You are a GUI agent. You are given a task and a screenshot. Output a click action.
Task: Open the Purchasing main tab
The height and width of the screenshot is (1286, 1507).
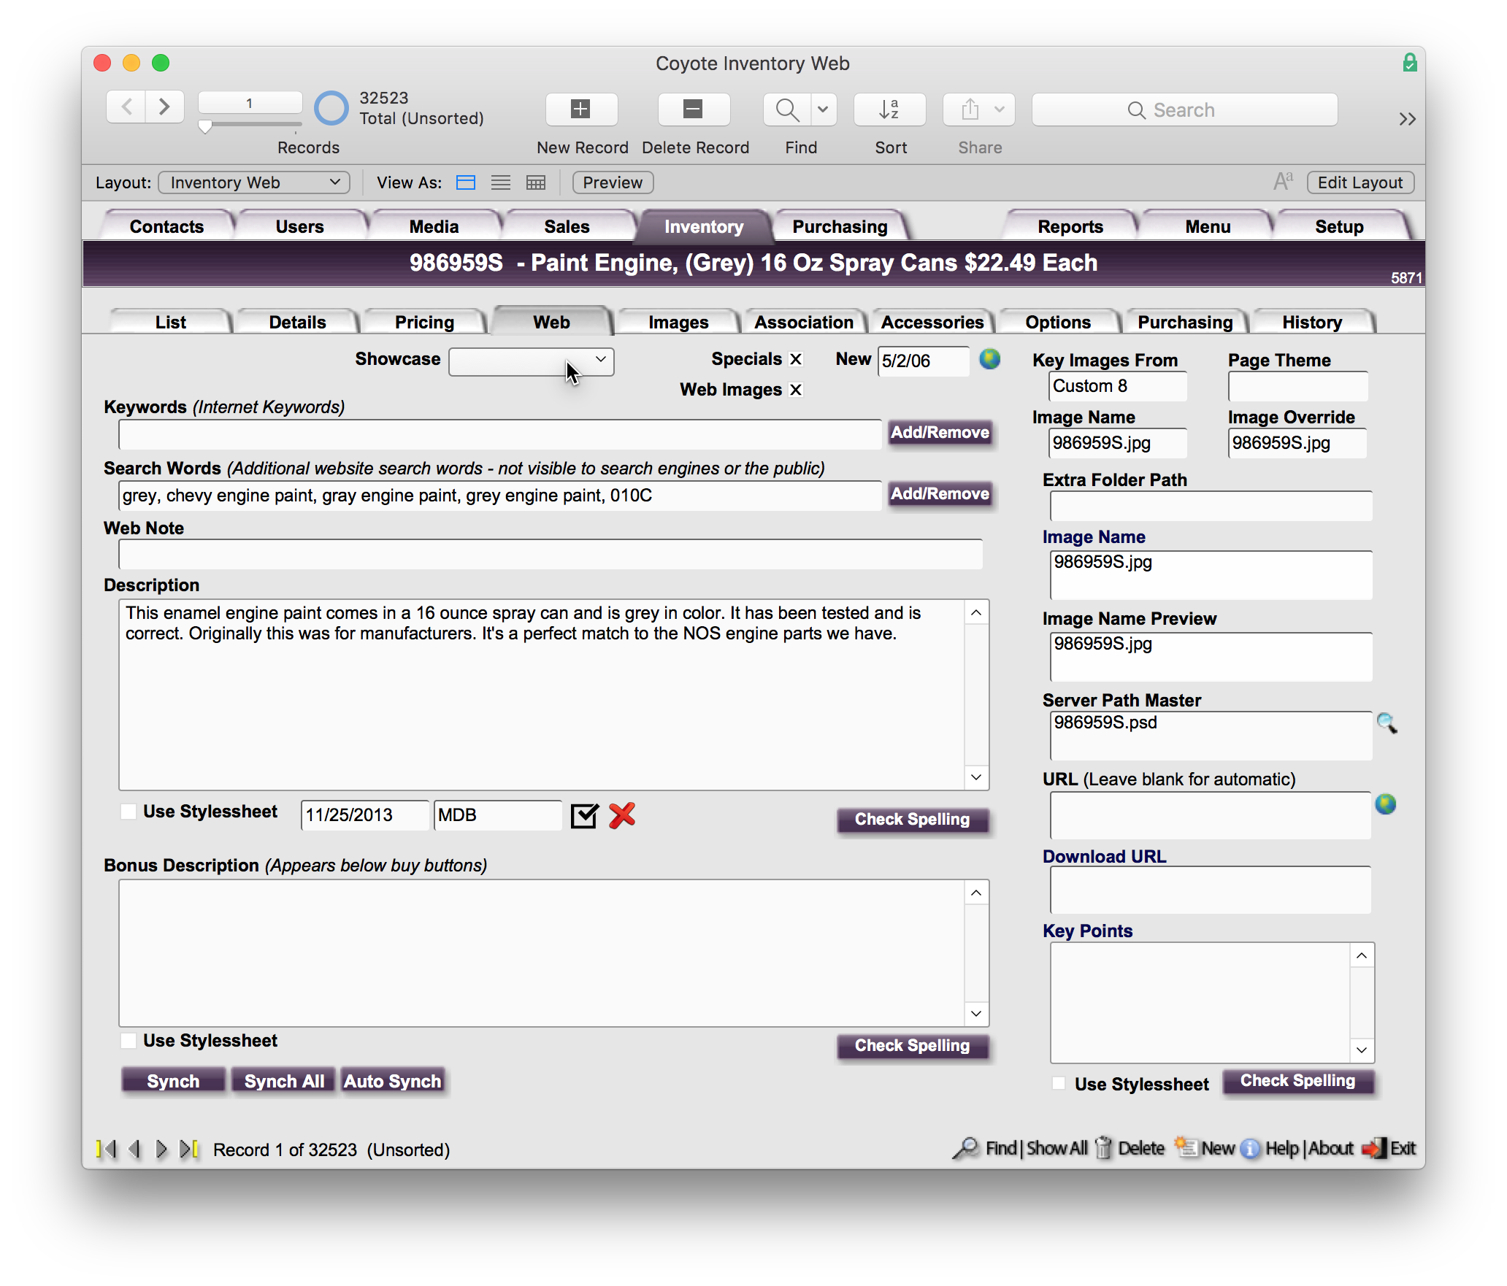click(840, 226)
